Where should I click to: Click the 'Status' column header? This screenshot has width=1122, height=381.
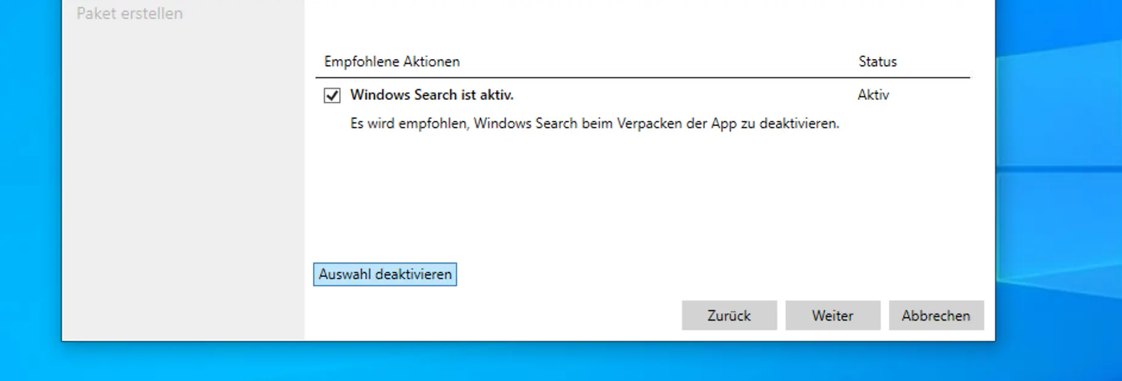tap(877, 61)
